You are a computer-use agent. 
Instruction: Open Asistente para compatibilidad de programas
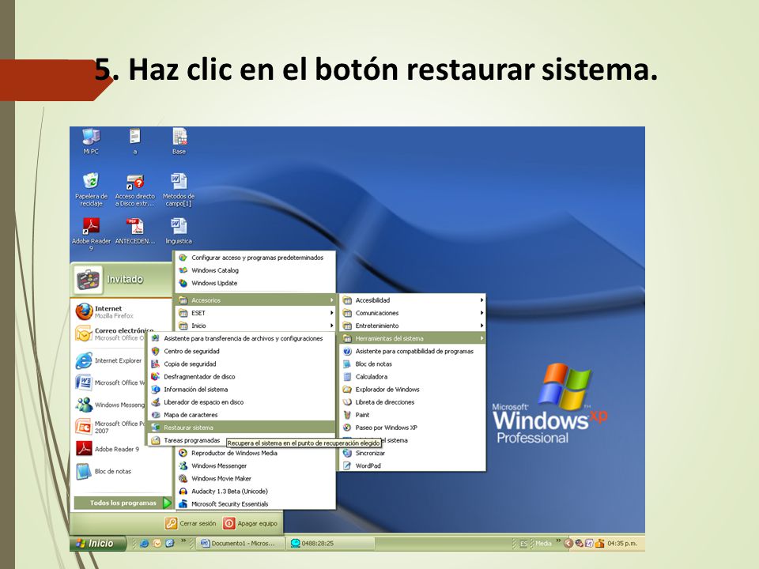tap(413, 351)
